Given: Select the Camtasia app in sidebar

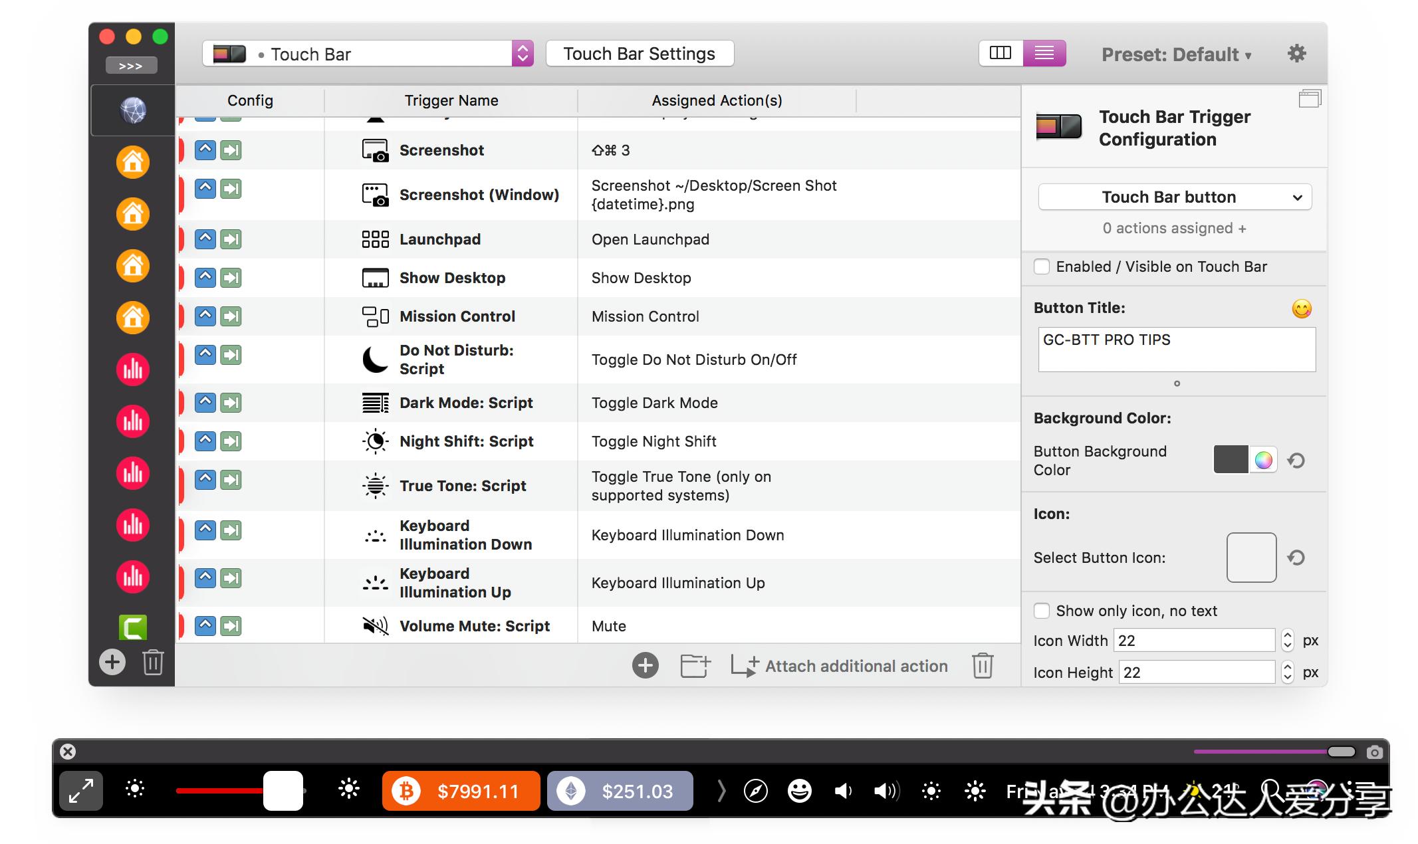Looking at the screenshot, I should 133,627.
